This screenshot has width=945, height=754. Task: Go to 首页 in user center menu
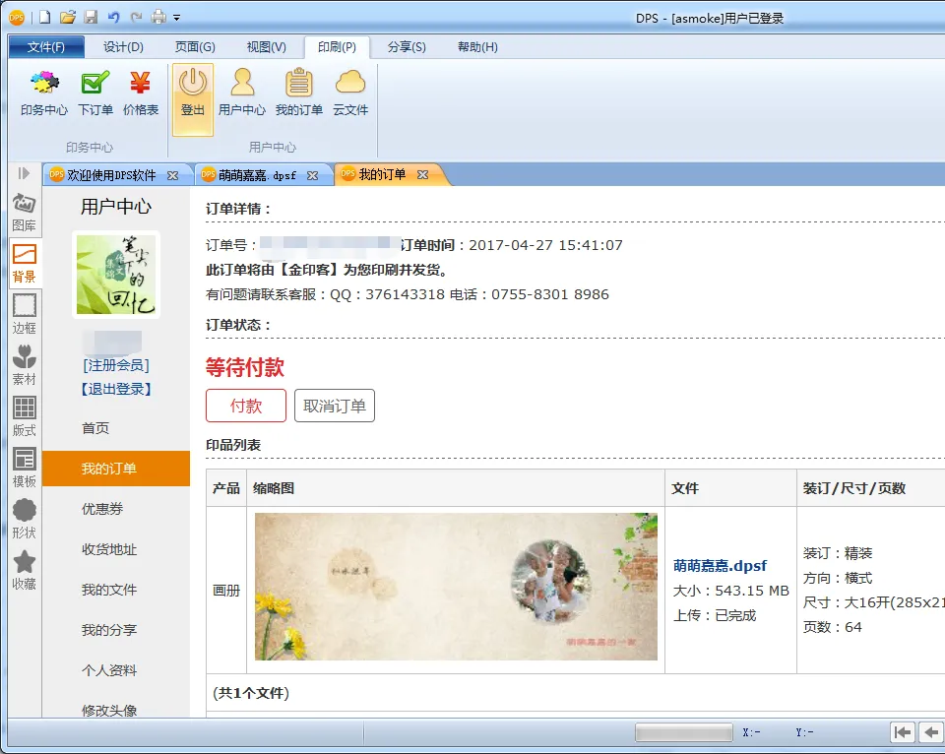pos(95,428)
